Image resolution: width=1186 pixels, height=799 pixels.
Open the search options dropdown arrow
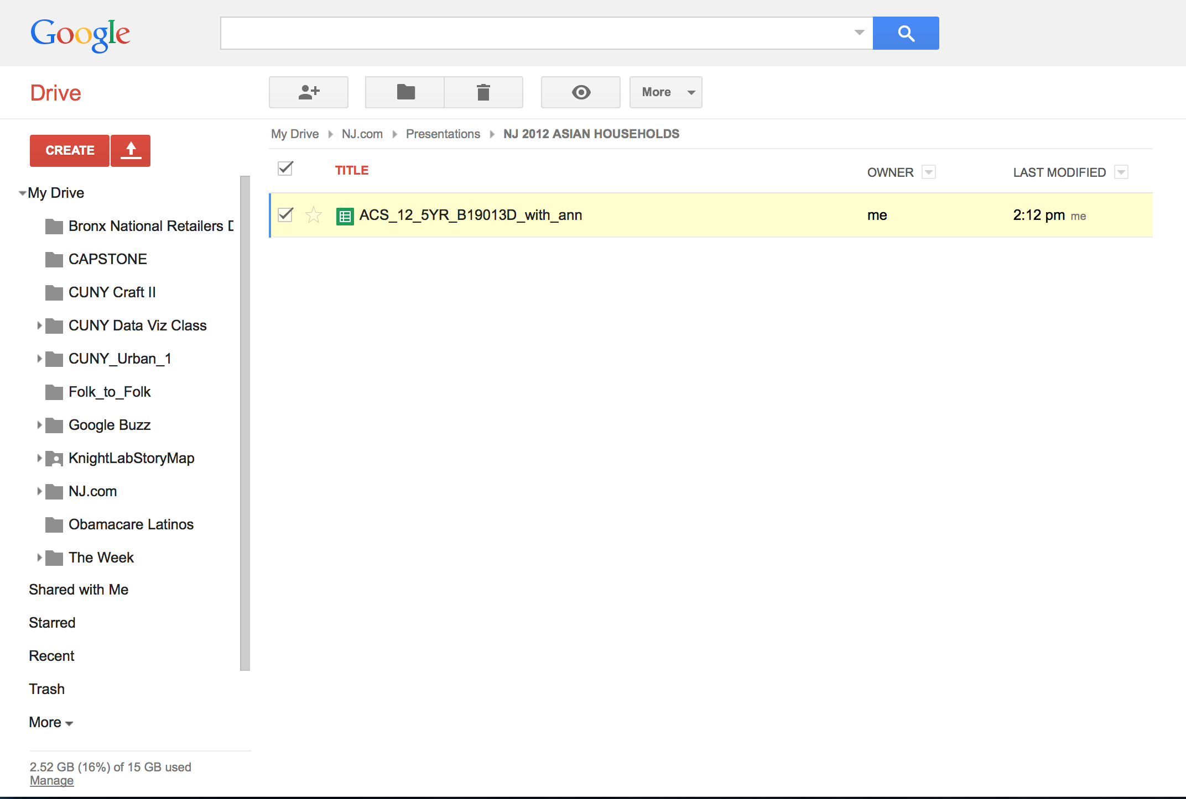click(859, 33)
